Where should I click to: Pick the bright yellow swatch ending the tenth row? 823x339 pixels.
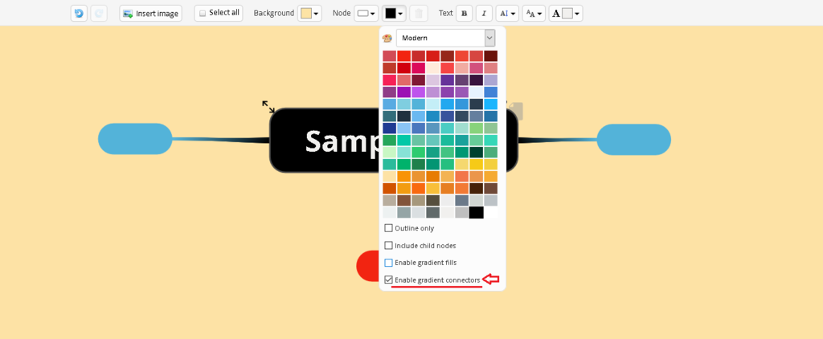pyautogui.click(x=491, y=164)
